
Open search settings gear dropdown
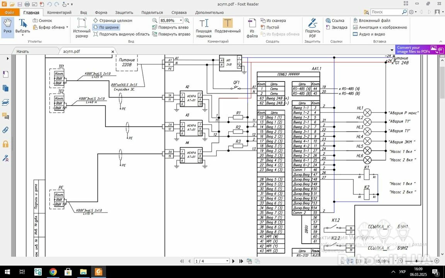(x=413, y=12)
